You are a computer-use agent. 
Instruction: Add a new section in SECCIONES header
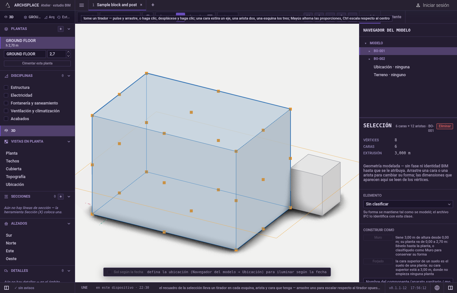(61, 197)
